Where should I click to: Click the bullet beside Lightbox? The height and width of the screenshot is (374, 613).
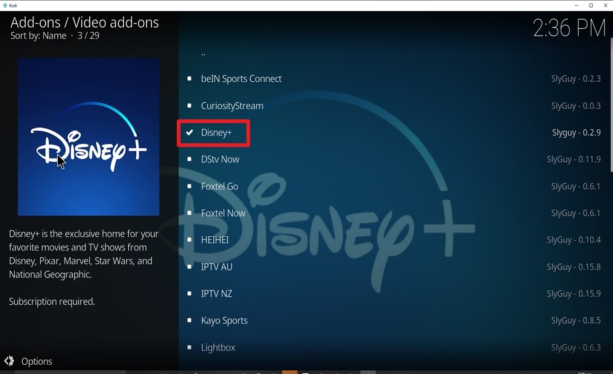pos(190,347)
